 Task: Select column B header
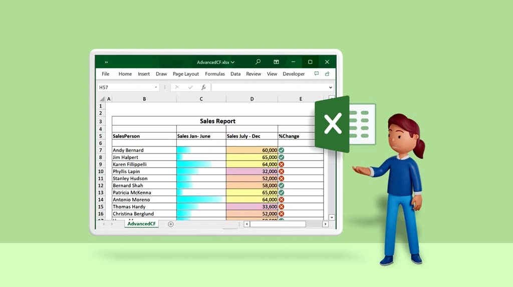(x=144, y=99)
